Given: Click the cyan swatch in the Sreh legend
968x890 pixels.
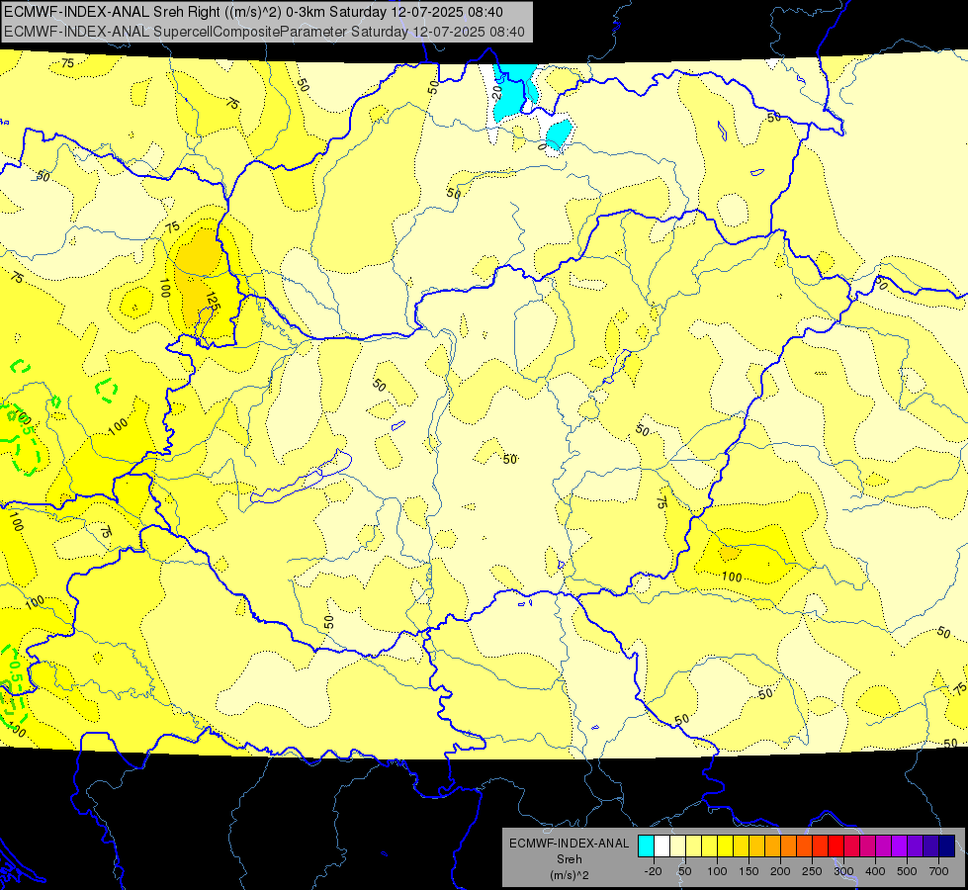Looking at the screenshot, I should point(647,845).
